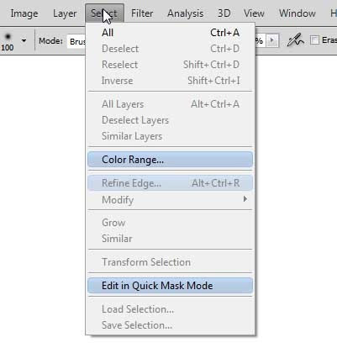This screenshot has height=348, width=337.
Task: Open the Layer menu
Action: (x=65, y=13)
